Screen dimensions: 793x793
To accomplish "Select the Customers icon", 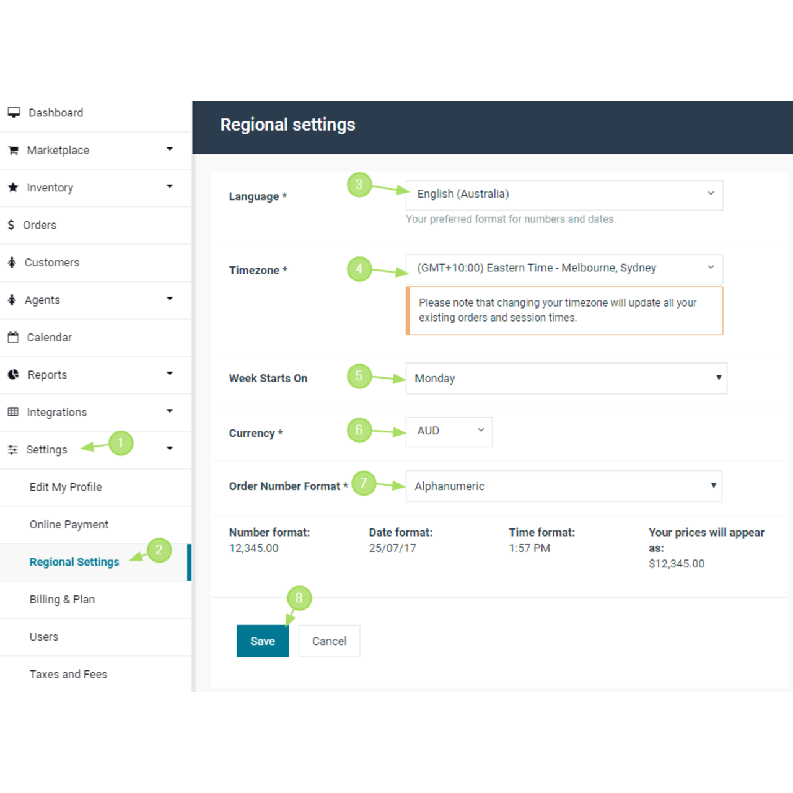I will pos(13,262).
